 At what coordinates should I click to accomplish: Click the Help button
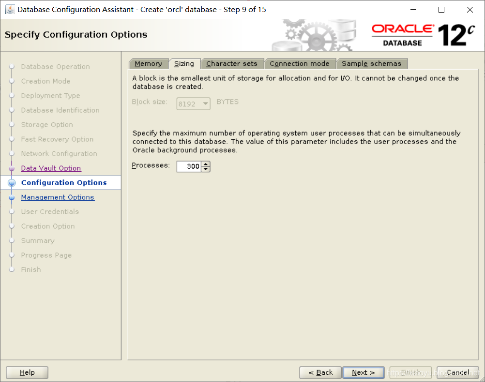click(x=27, y=372)
